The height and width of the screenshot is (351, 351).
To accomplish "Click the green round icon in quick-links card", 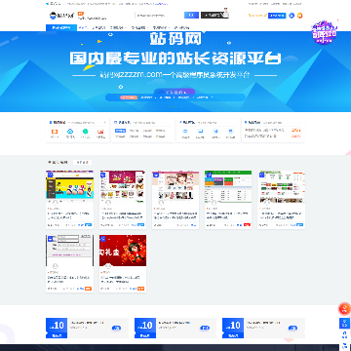I will pos(85,132).
